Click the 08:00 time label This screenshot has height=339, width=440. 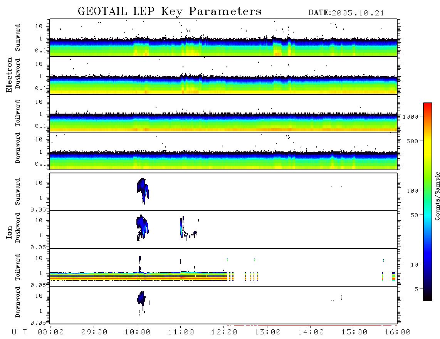coord(51,332)
